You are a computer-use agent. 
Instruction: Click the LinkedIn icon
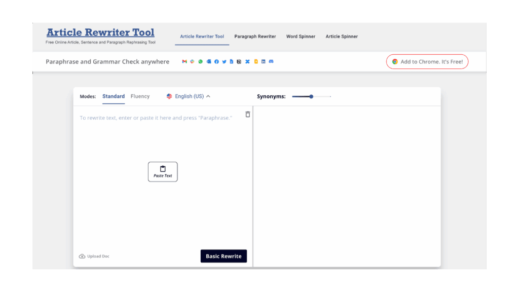[264, 61]
